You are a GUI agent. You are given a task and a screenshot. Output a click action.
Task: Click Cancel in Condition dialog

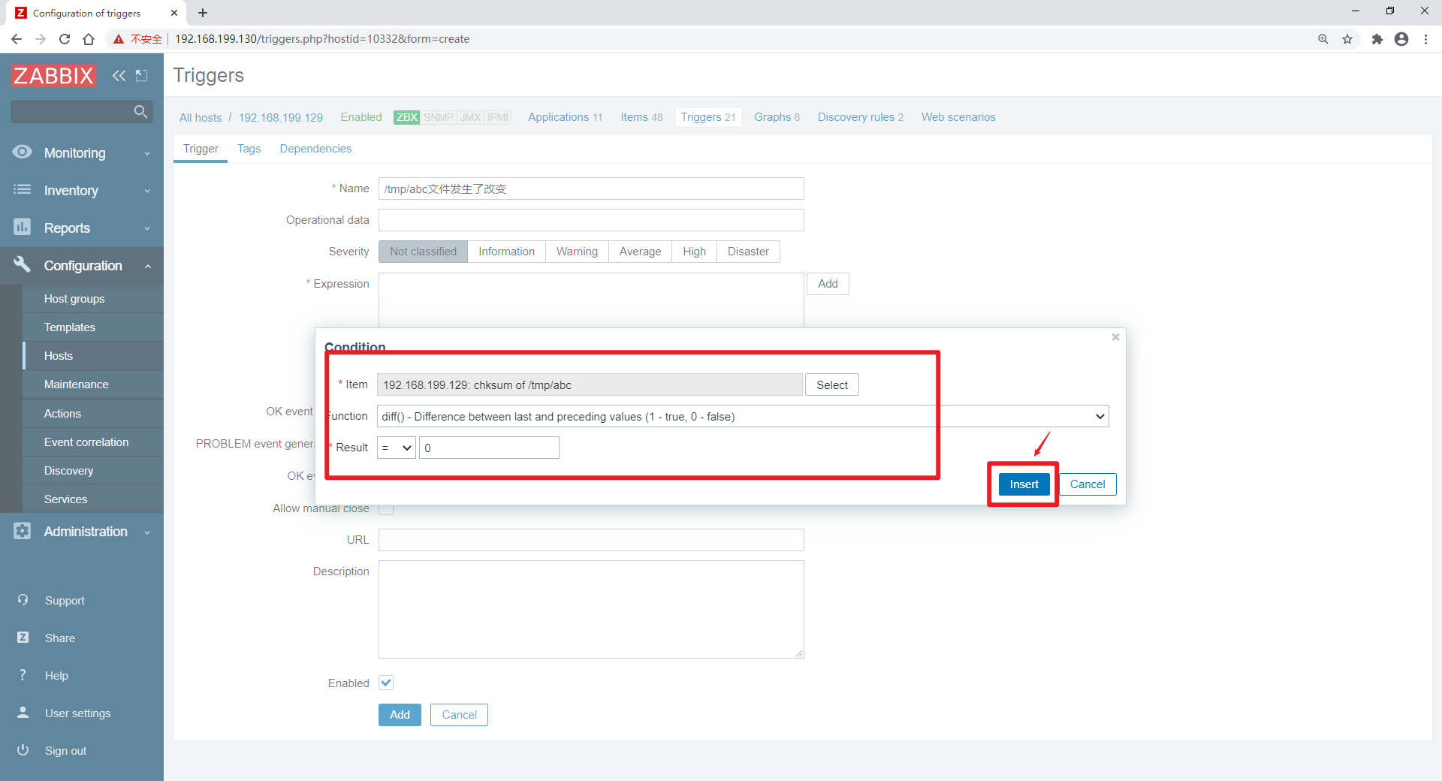pyautogui.click(x=1088, y=484)
